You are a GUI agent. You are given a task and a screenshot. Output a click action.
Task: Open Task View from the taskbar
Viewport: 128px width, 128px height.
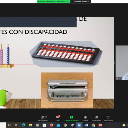(x=16, y=125)
